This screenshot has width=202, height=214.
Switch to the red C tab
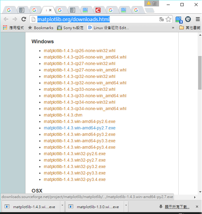point(98,10)
